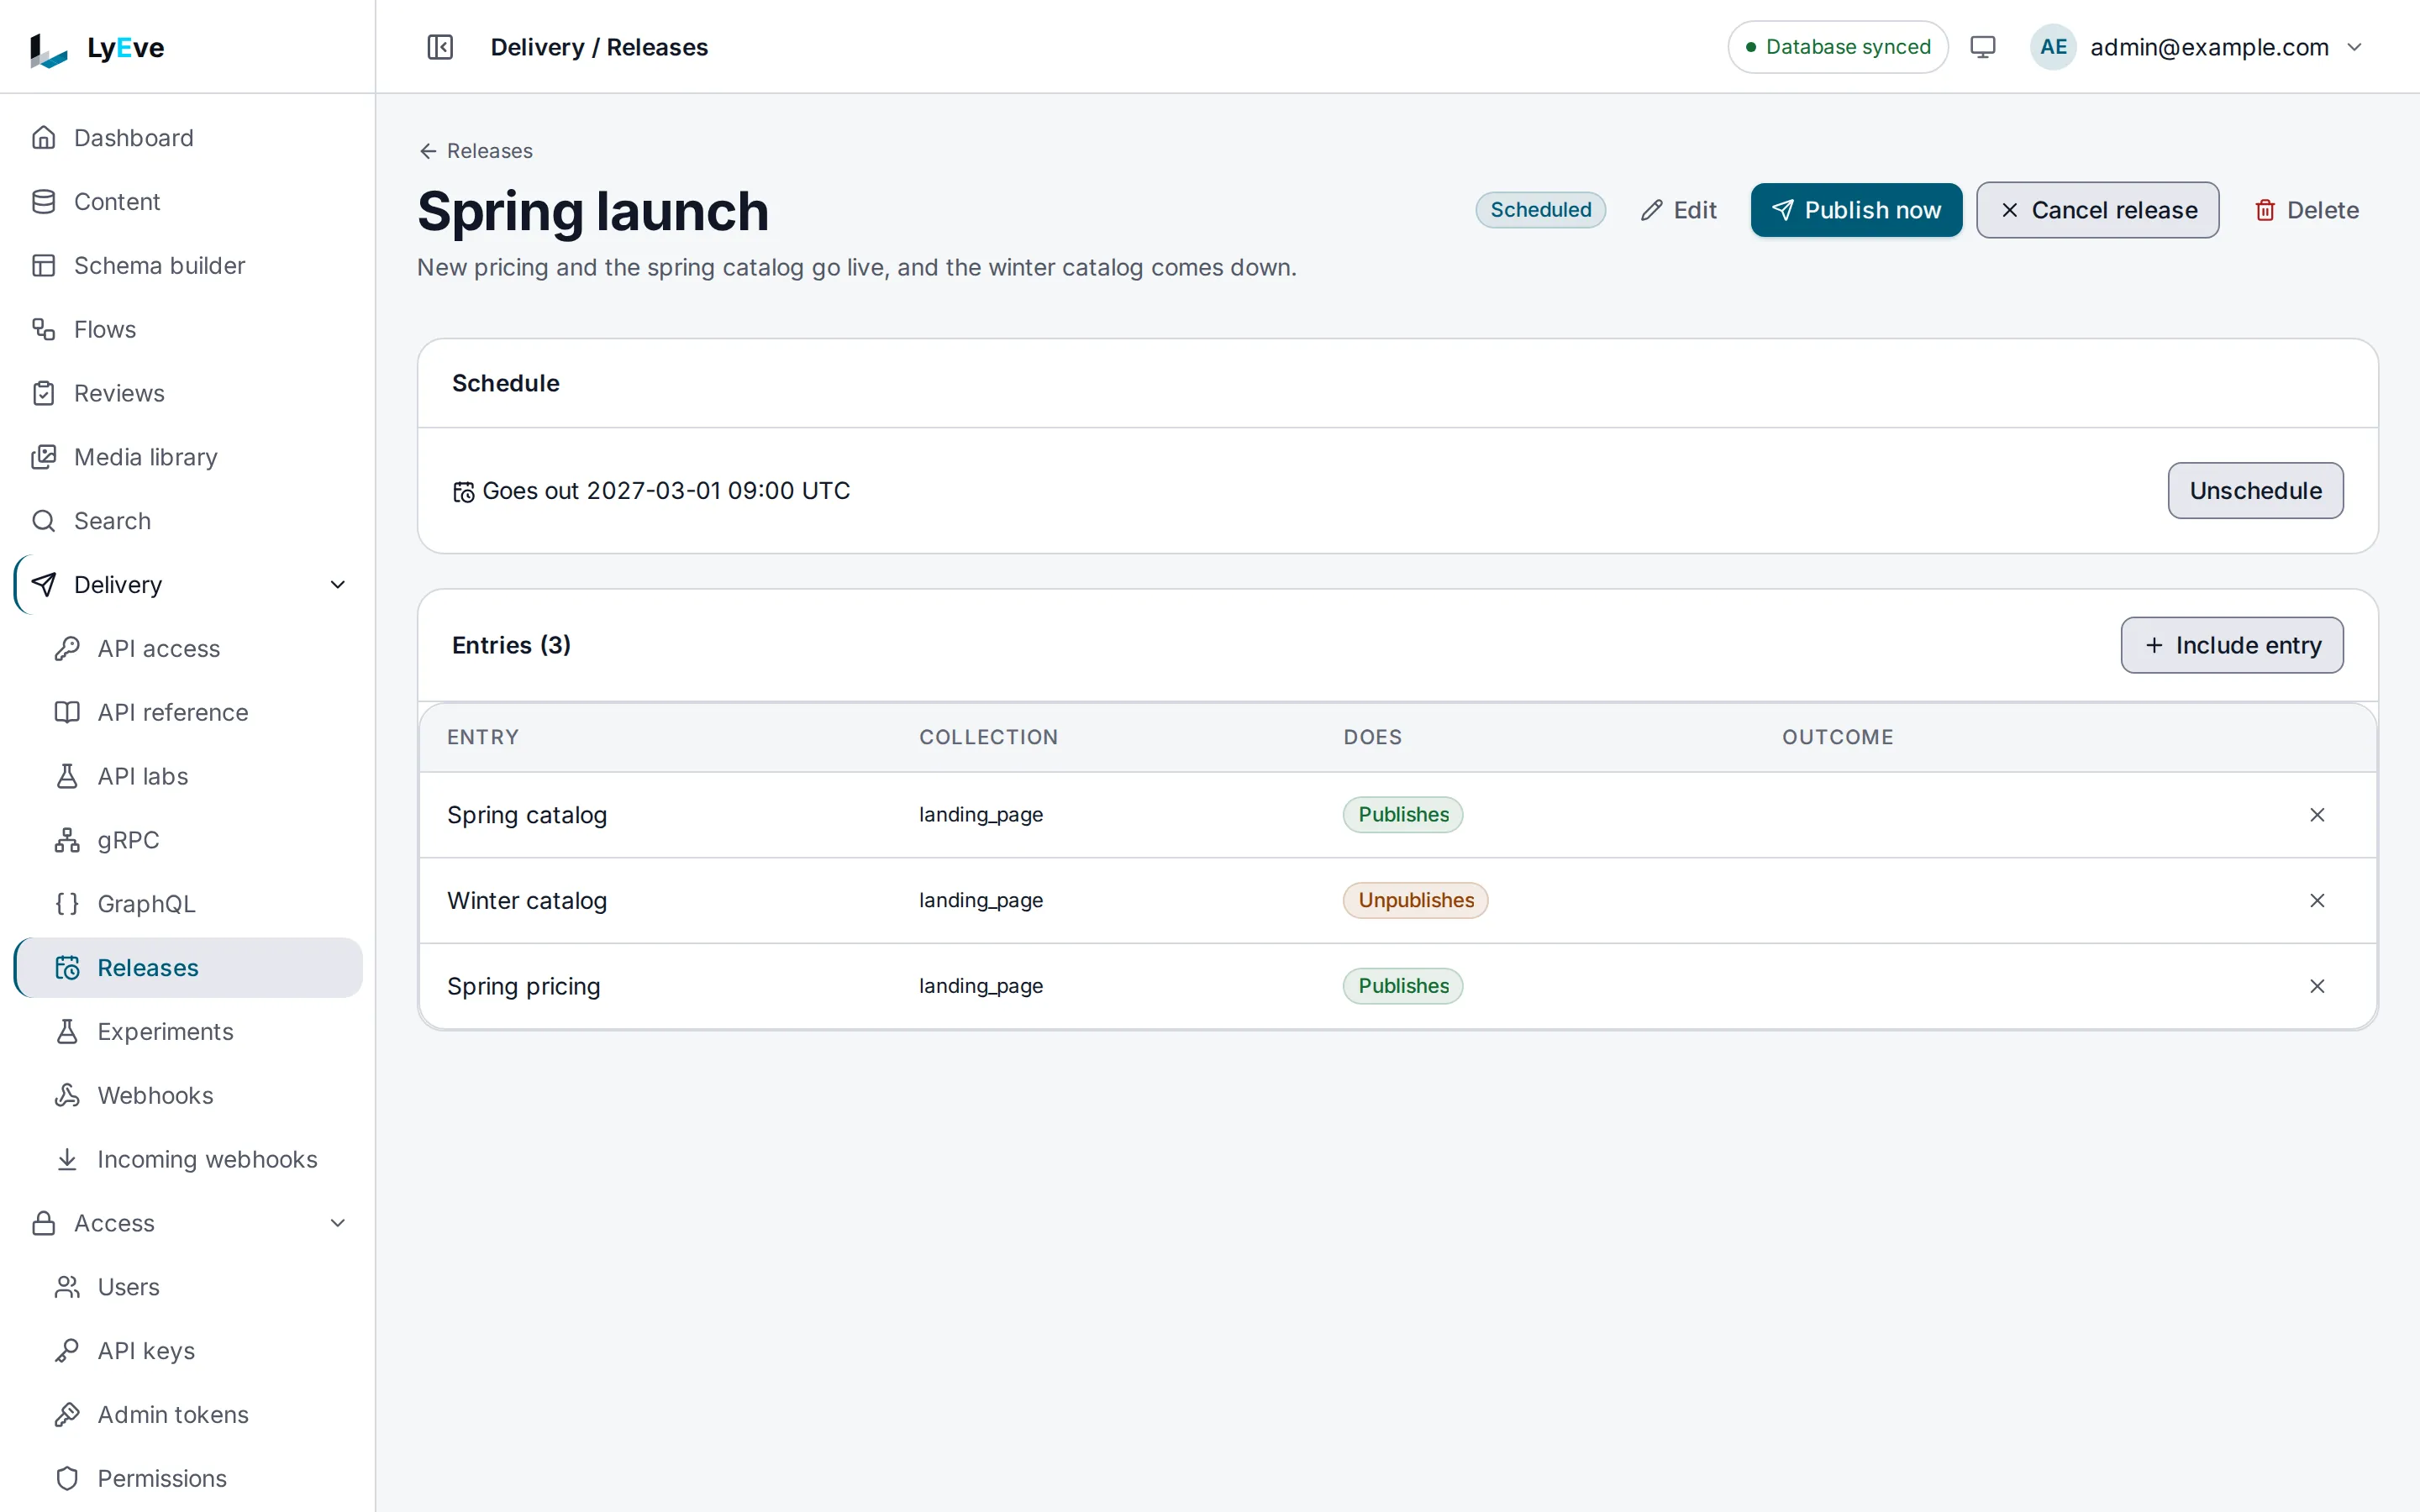The width and height of the screenshot is (2420, 1512).
Task: Cancel the release
Action: [2097, 210]
